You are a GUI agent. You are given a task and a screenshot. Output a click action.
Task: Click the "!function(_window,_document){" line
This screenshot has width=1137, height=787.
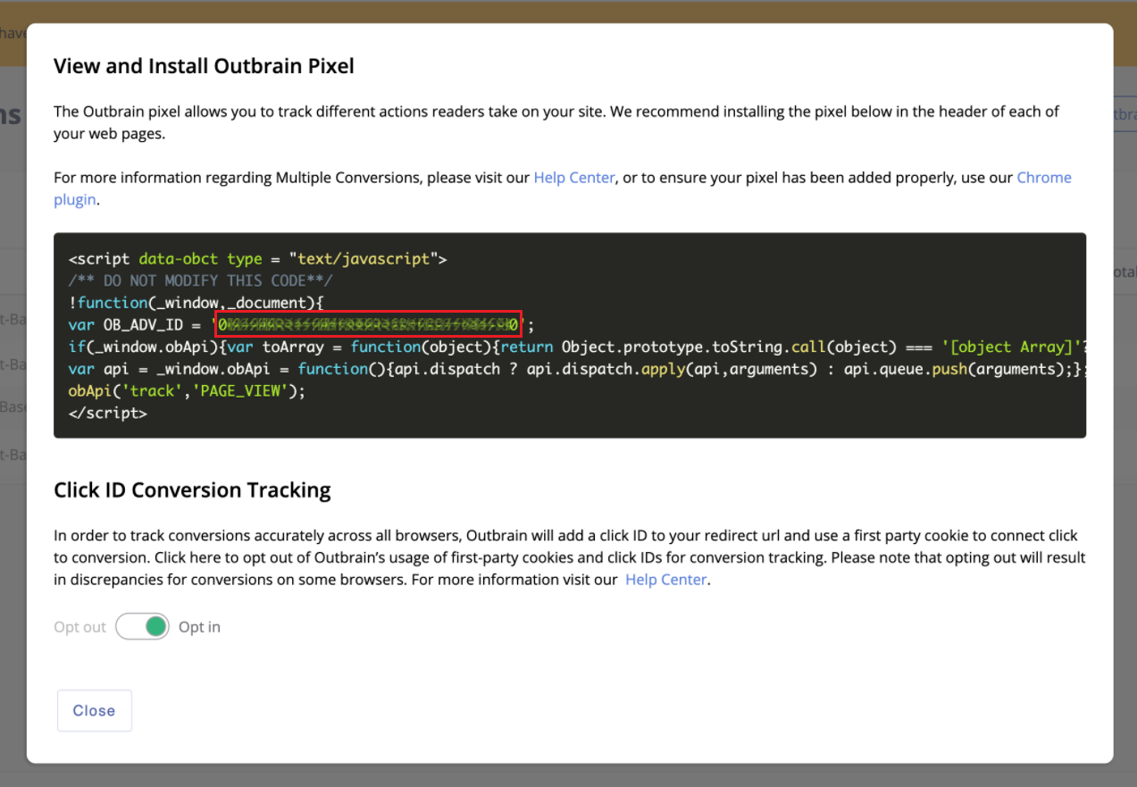click(196, 303)
